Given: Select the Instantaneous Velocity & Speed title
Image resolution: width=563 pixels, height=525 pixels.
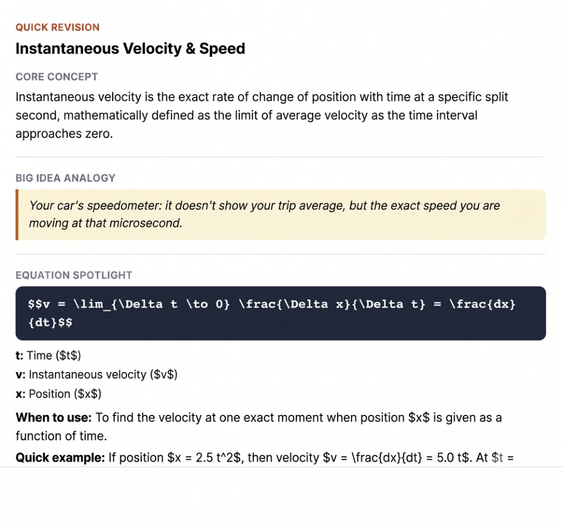Looking at the screenshot, I should (130, 48).
